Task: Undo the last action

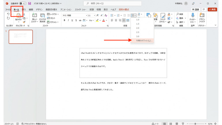Action: coord(8,14)
